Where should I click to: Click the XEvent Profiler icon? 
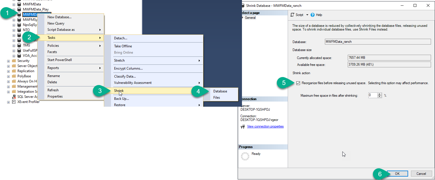click(14, 102)
